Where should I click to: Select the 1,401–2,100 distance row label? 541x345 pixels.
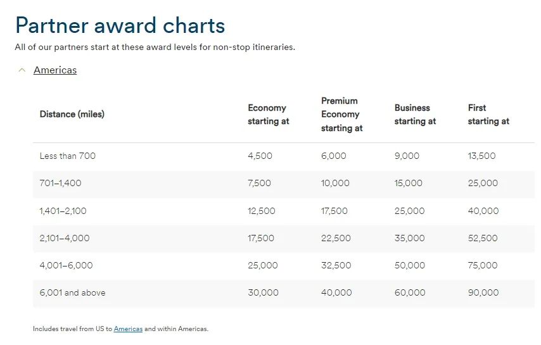point(63,211)
